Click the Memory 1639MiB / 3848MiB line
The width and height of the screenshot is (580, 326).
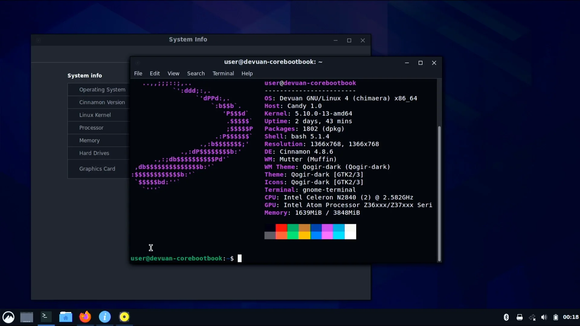click(312, 213)
